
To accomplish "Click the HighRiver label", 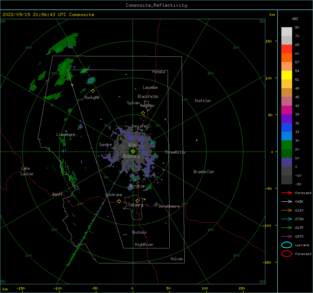I will [144, 245].
